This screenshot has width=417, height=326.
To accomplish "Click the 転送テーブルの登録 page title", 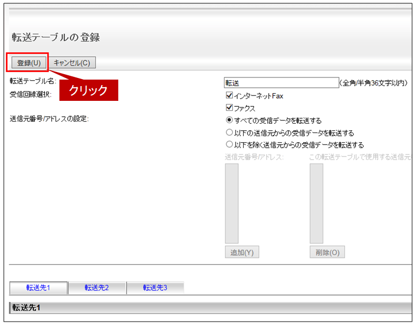I will pyautogui.click(x=56, y=38).
